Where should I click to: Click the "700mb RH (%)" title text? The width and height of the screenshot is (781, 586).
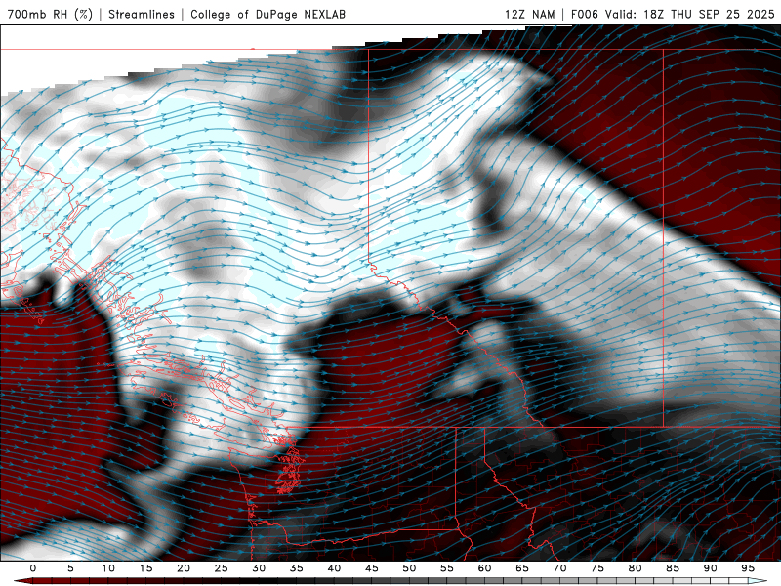point(50,14)
